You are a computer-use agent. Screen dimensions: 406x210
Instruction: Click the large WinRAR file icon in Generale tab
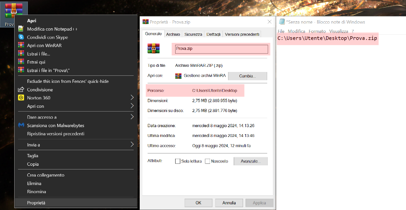(x=153, y=48)
